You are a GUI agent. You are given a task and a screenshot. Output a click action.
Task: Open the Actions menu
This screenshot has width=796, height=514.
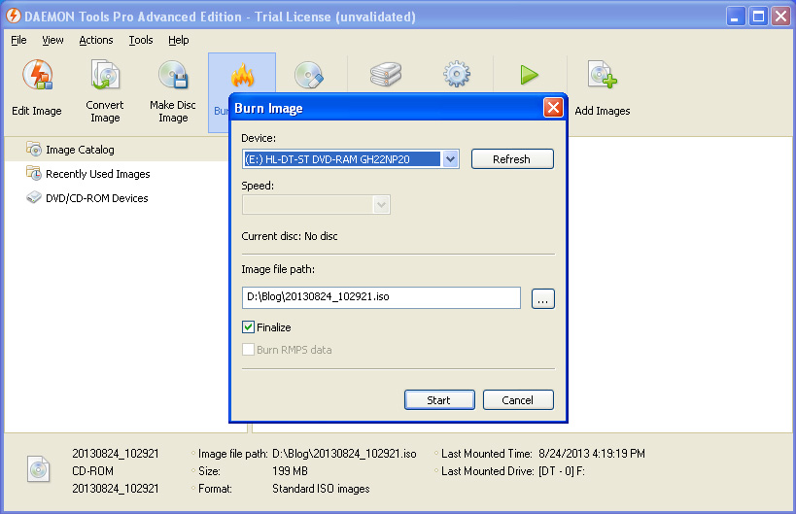(x=96, y=40)
